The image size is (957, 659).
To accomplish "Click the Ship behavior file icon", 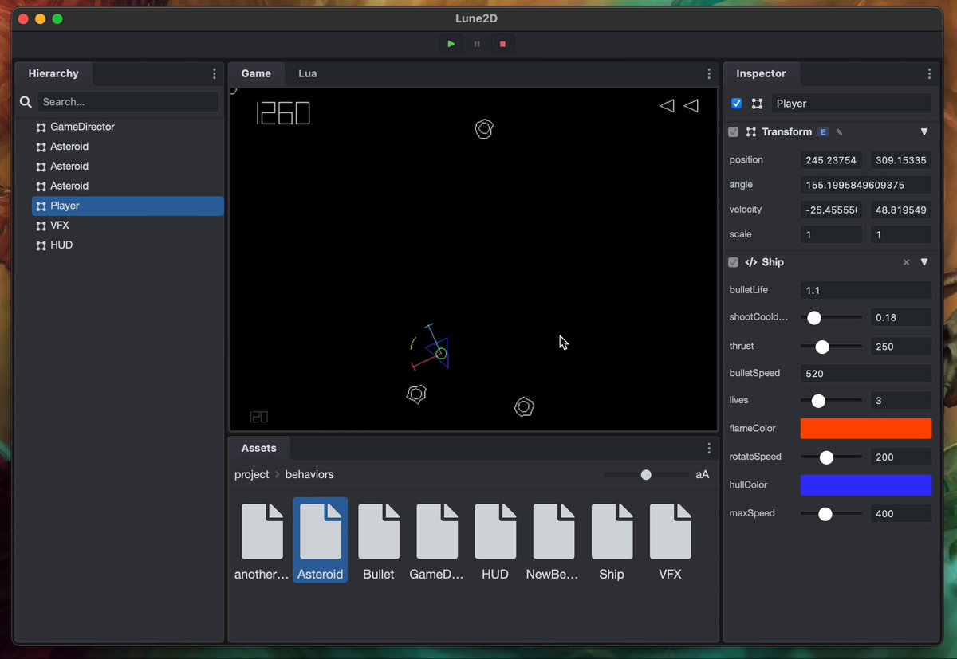I will pyautogui.click(x=612, y=532).
